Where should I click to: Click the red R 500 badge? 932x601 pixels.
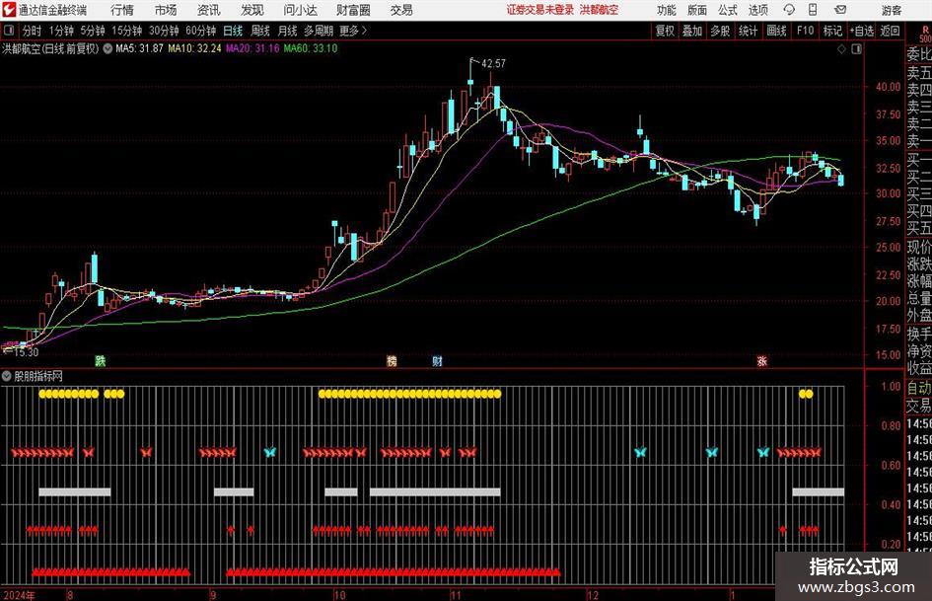click(925, 34)
